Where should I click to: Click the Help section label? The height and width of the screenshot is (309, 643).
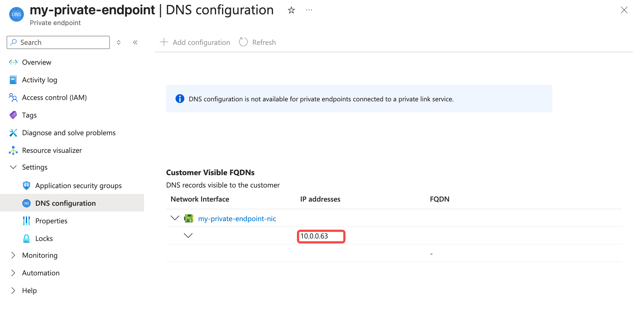point(30,291)
